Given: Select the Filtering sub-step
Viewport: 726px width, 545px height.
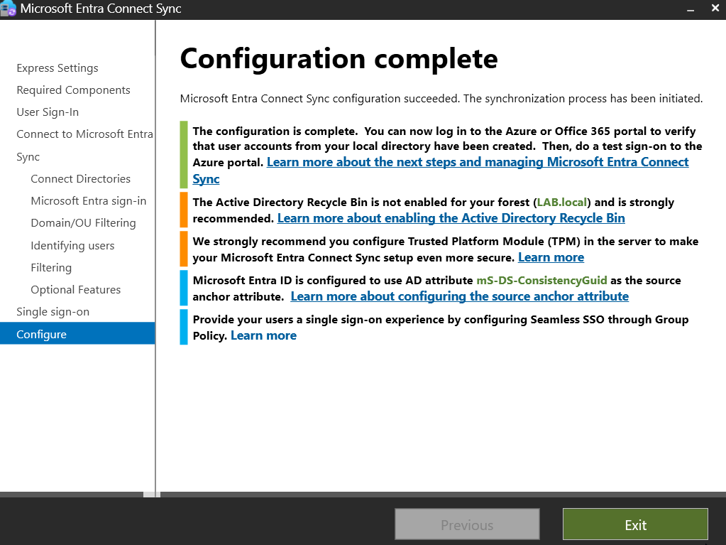Looking at the screenshot, I should (x=51, y=267).
